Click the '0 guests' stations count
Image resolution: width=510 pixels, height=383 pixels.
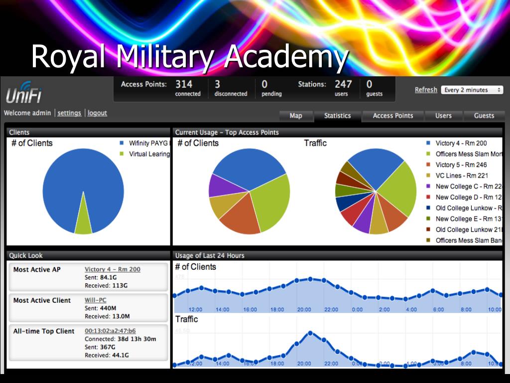point(375,88)
